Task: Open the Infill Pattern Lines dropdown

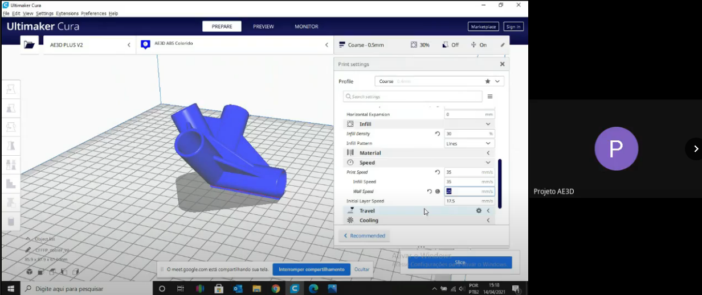Action: coord(470,143)
